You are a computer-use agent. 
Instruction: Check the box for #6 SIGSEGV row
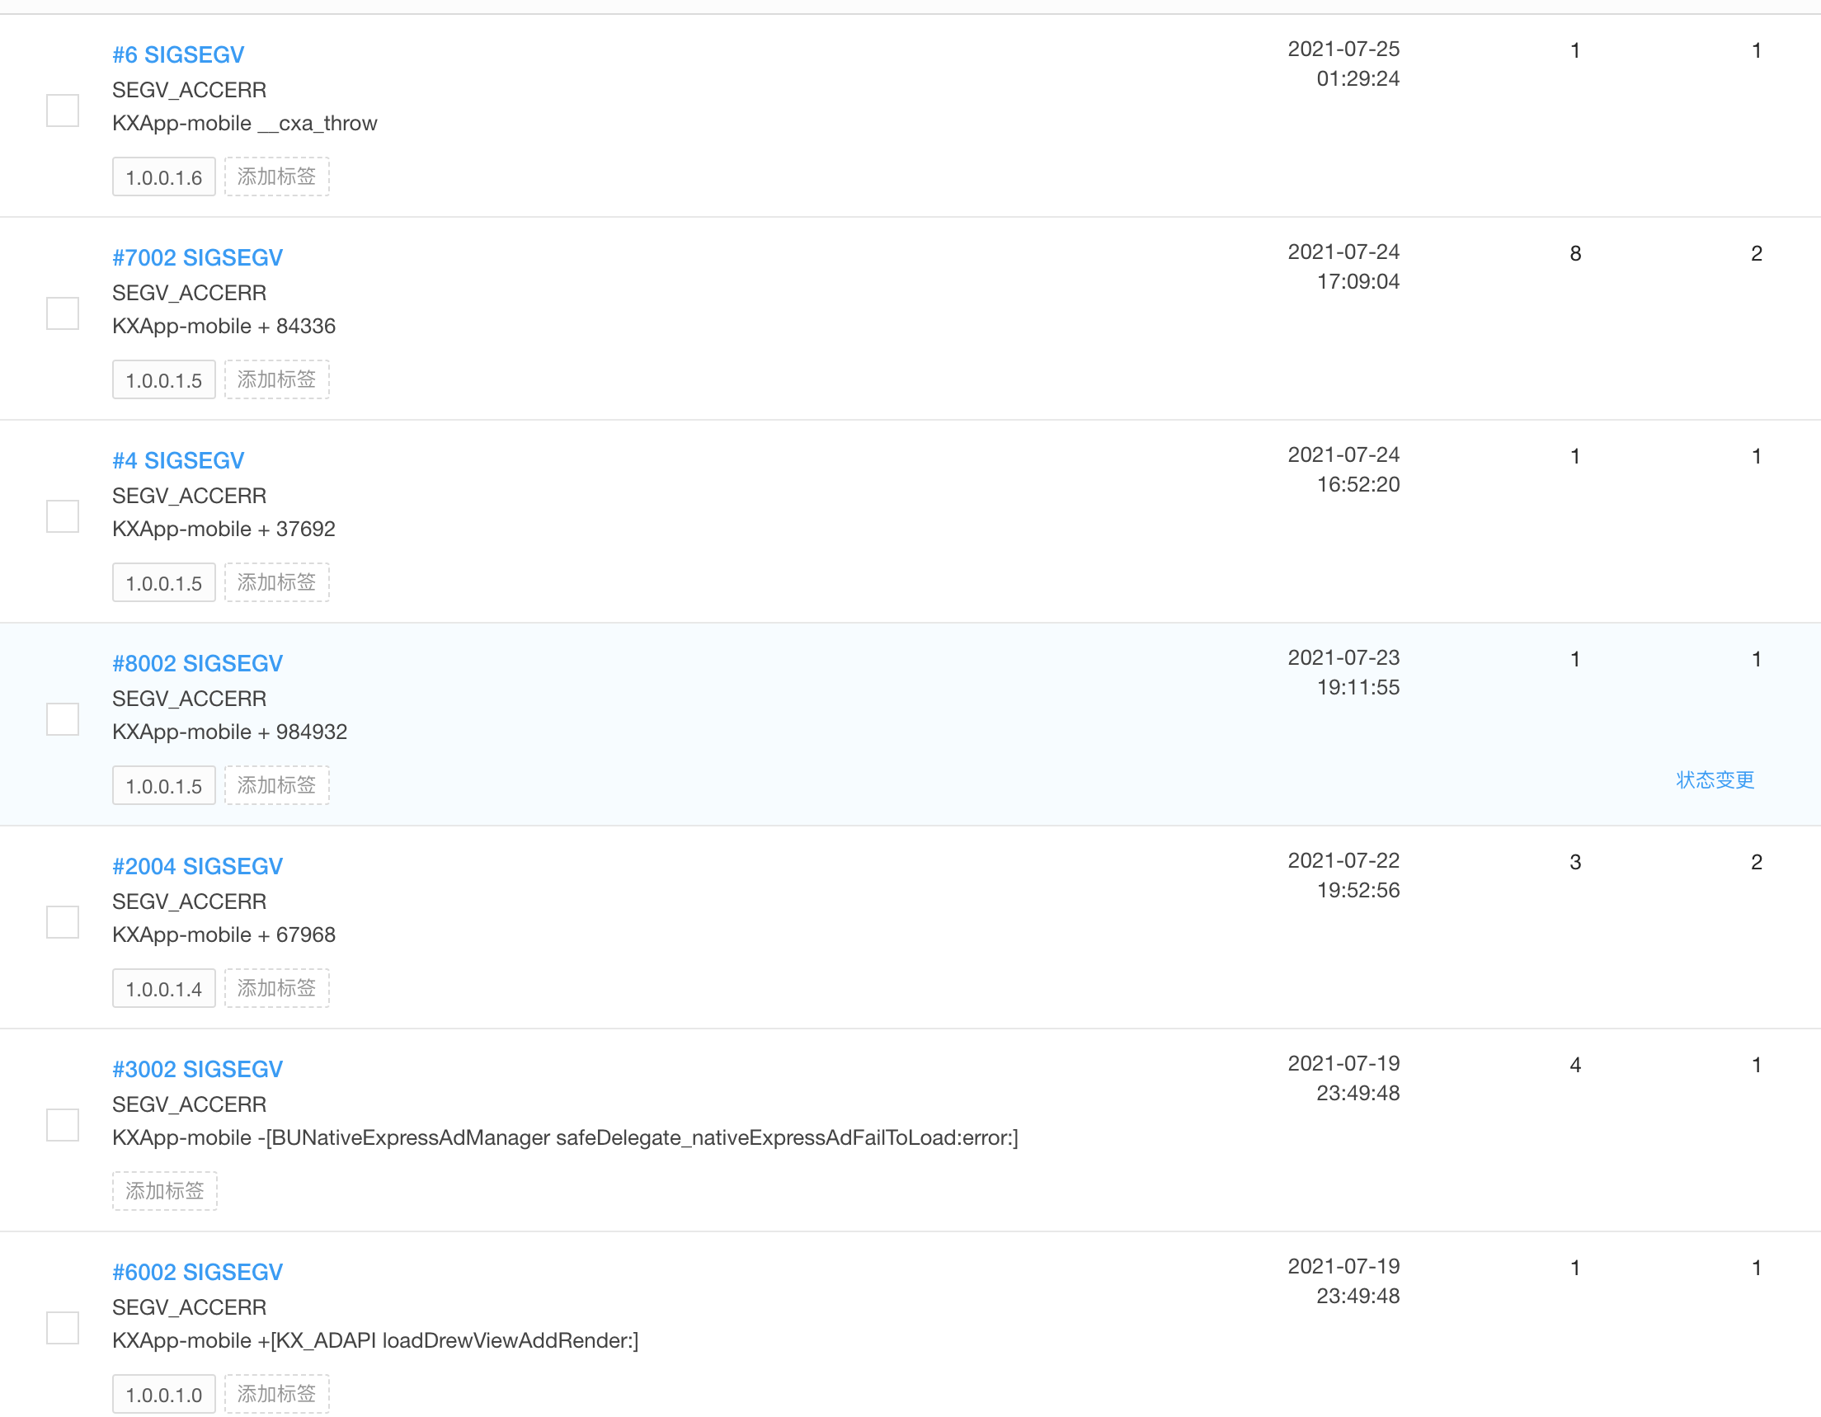63,110
